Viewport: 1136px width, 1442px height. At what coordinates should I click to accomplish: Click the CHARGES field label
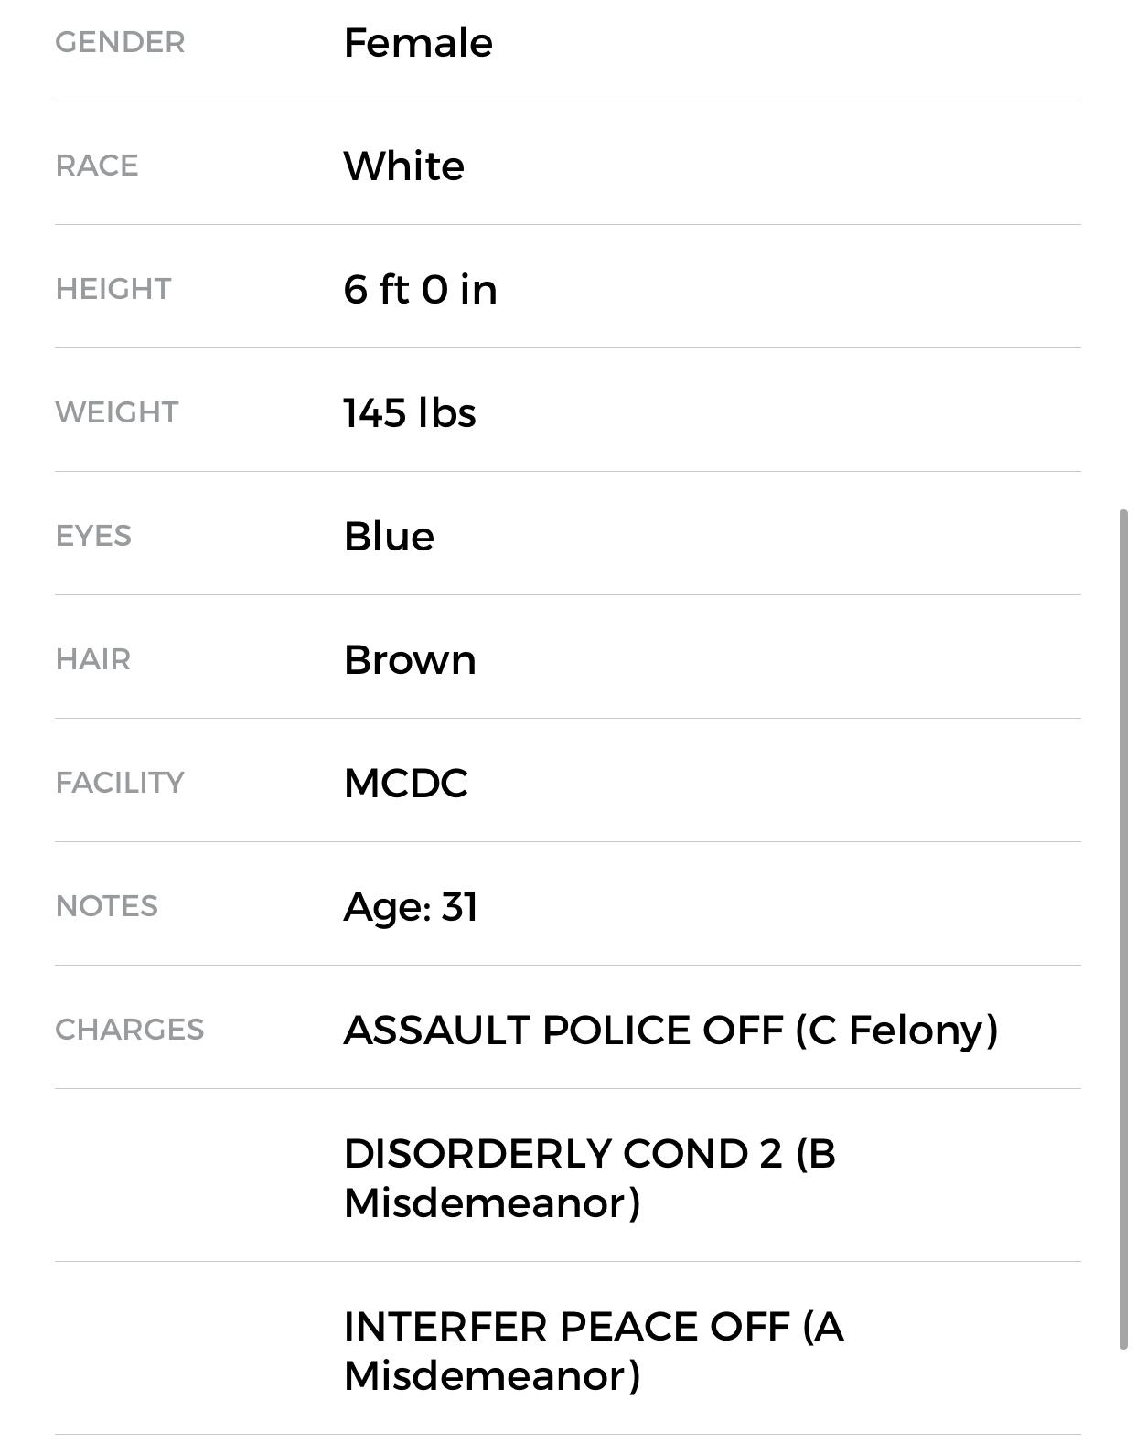pos(129,1030)
